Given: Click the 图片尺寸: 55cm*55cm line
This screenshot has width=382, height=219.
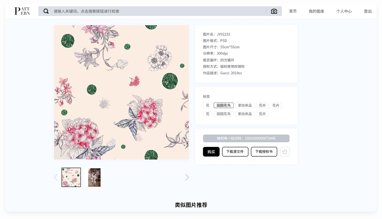Looking at the screenshot, I should click(221, 47).
